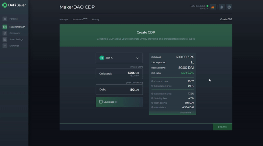Click the 4.2% stability fee value
Viewport: 263px width, 146px height.
[x=191, y=98]
